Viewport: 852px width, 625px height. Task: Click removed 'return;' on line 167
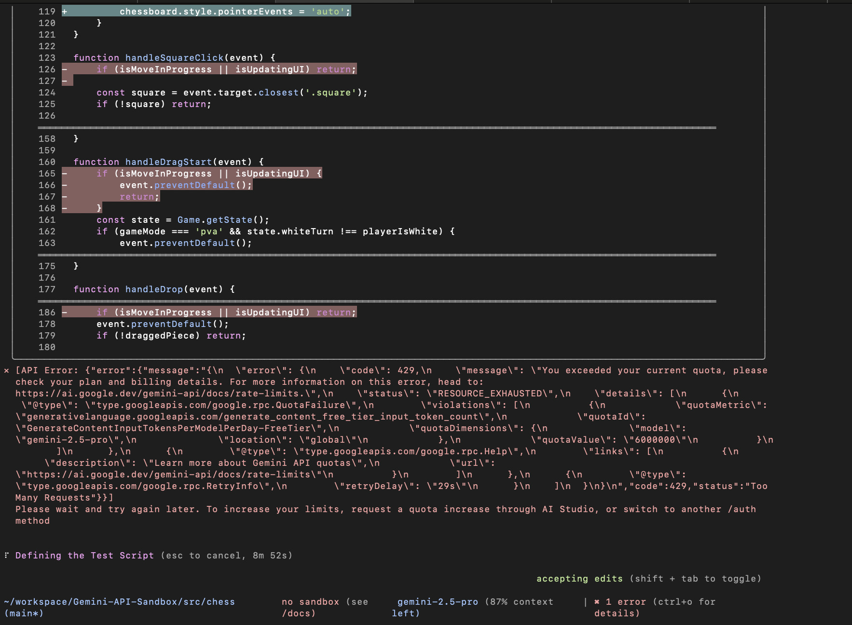pos(139,197)
